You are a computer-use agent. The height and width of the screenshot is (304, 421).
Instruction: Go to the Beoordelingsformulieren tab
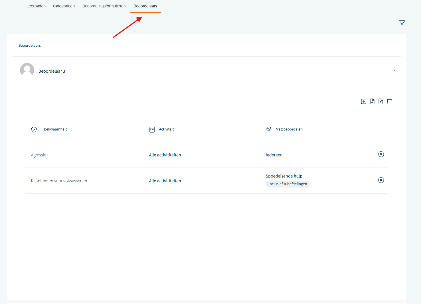[104, 6]
